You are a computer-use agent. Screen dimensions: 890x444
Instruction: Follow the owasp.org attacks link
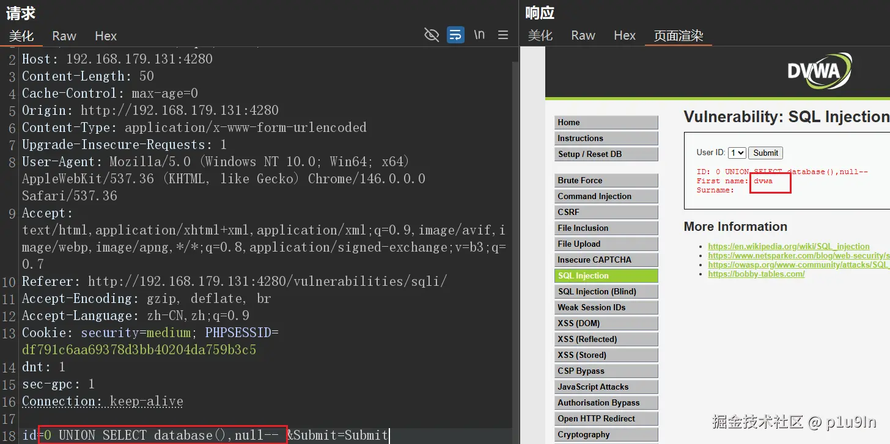pyautogui.click(x=799, y=265)
